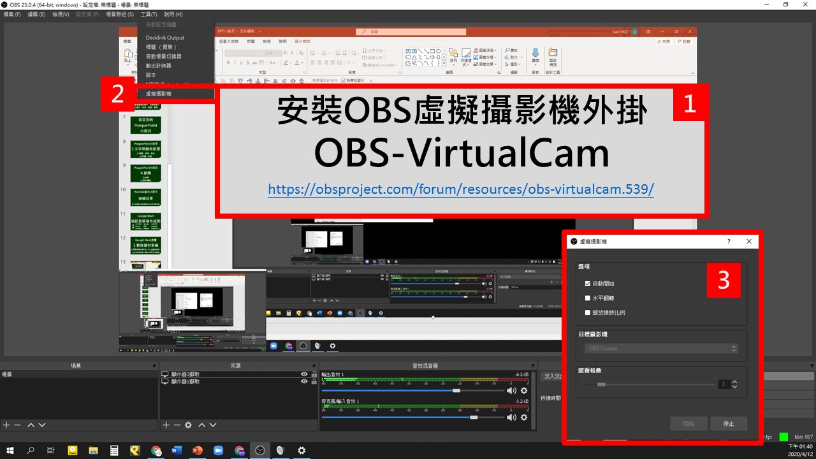Adjust the 麥克風/輸入音效 1 volume slider
816x459 pixels.
[474, 417]
